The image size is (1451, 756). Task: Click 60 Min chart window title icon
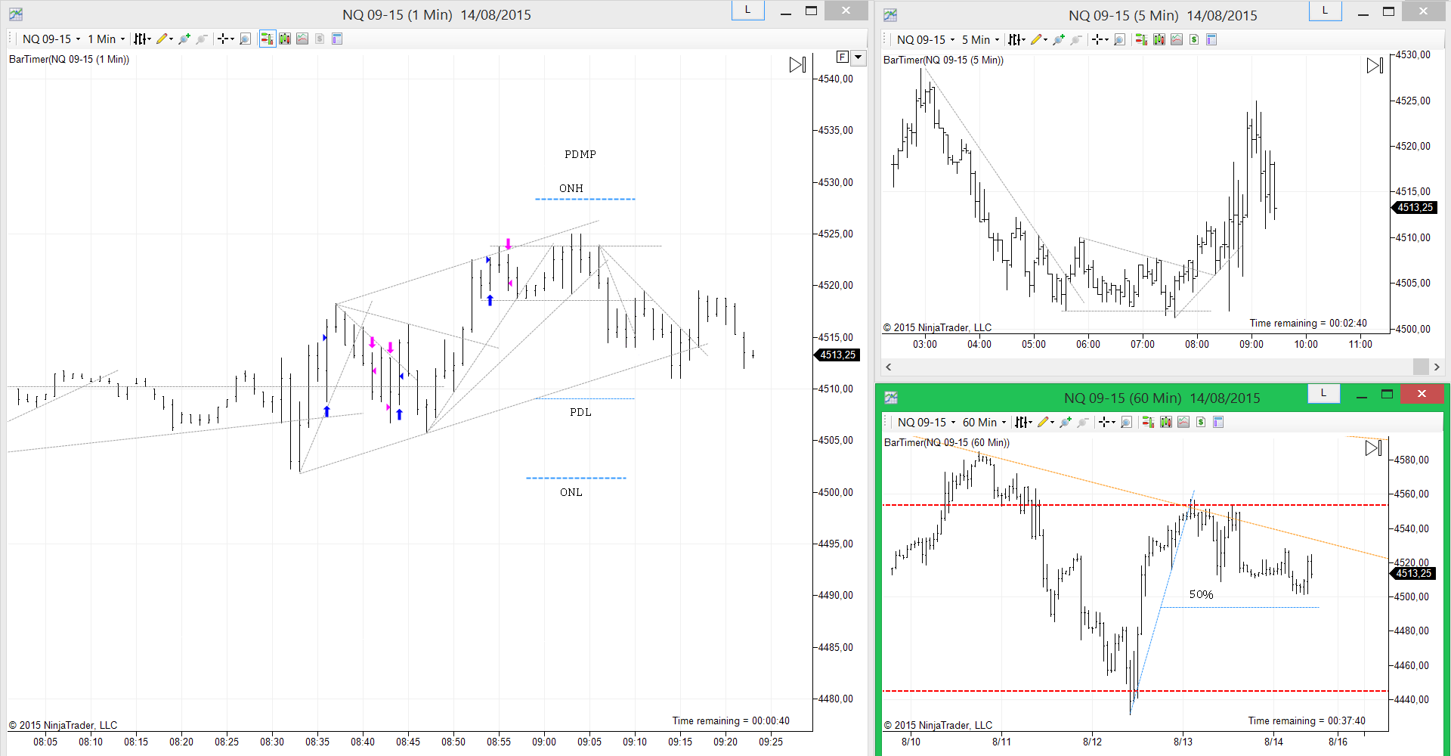tap(891, 398)
